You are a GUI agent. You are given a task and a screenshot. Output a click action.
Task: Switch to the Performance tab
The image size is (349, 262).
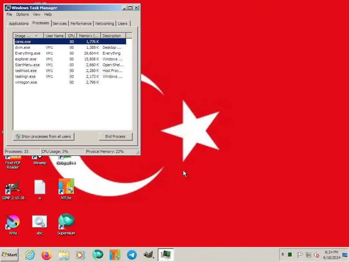click(x=81, y=24)
